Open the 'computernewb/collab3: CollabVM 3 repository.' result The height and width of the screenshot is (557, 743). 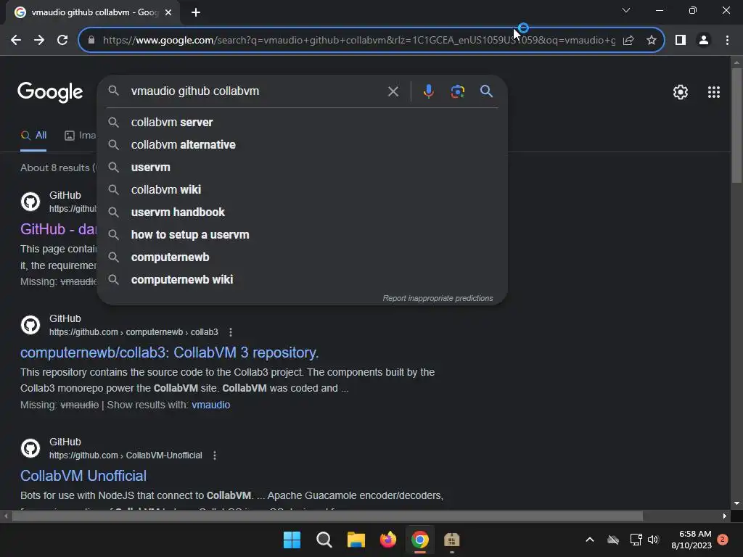[x=169, y=352]
